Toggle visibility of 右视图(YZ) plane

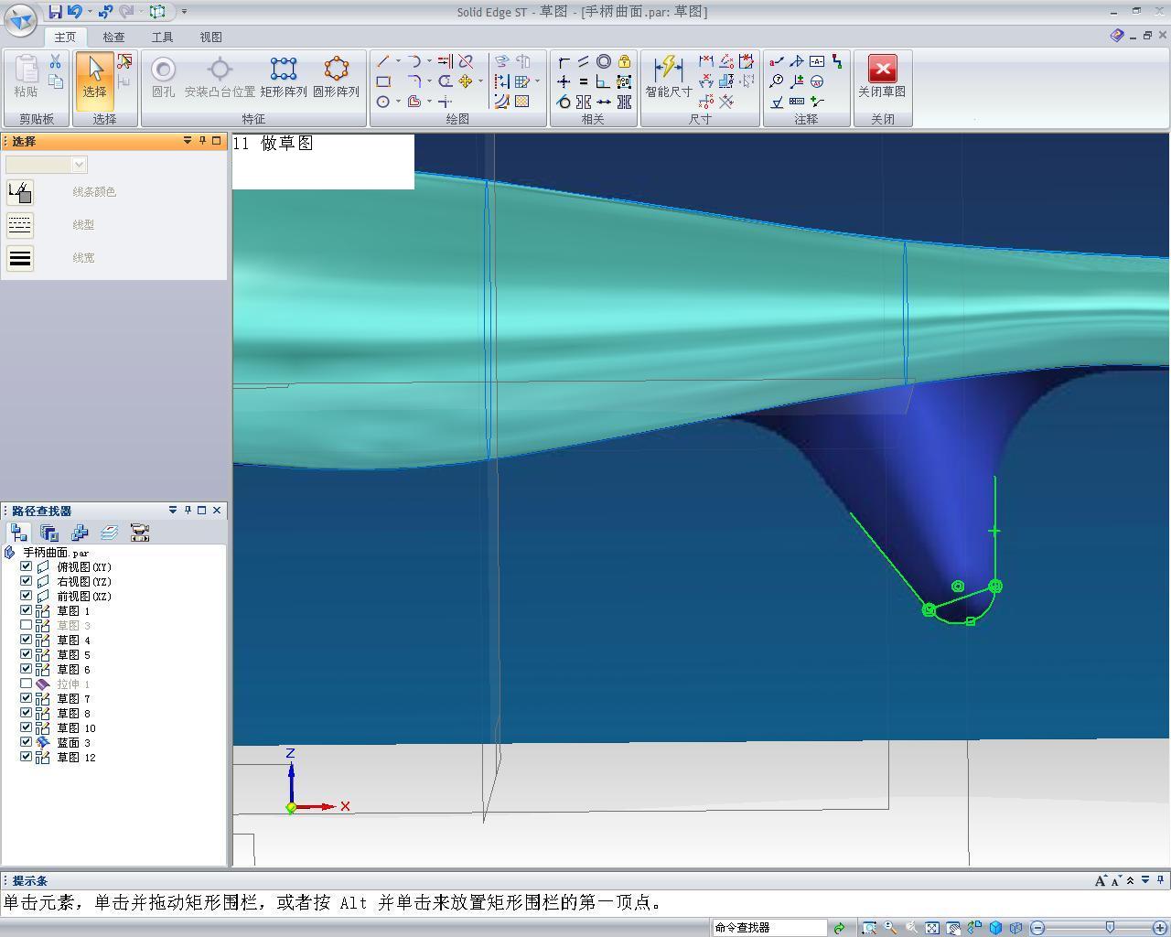[x=27, y=582]
